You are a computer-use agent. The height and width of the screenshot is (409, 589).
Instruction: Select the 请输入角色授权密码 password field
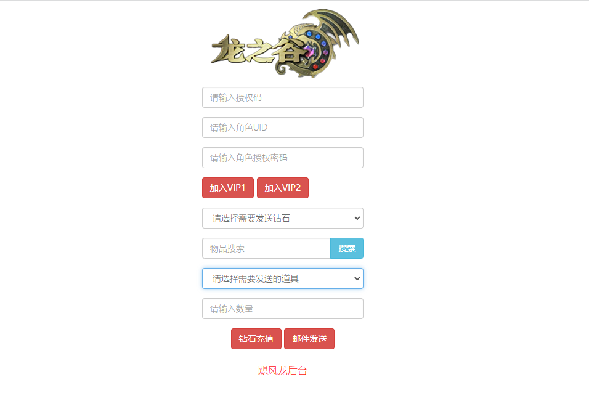(x=282, y=158)
